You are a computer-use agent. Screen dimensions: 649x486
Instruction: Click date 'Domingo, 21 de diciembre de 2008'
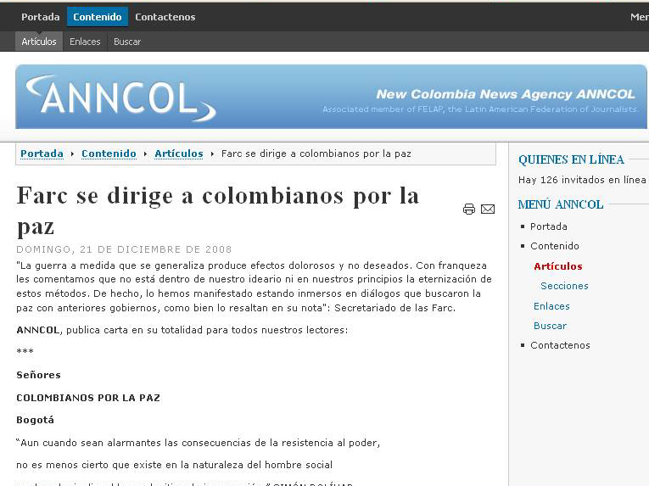pos(124,249)
